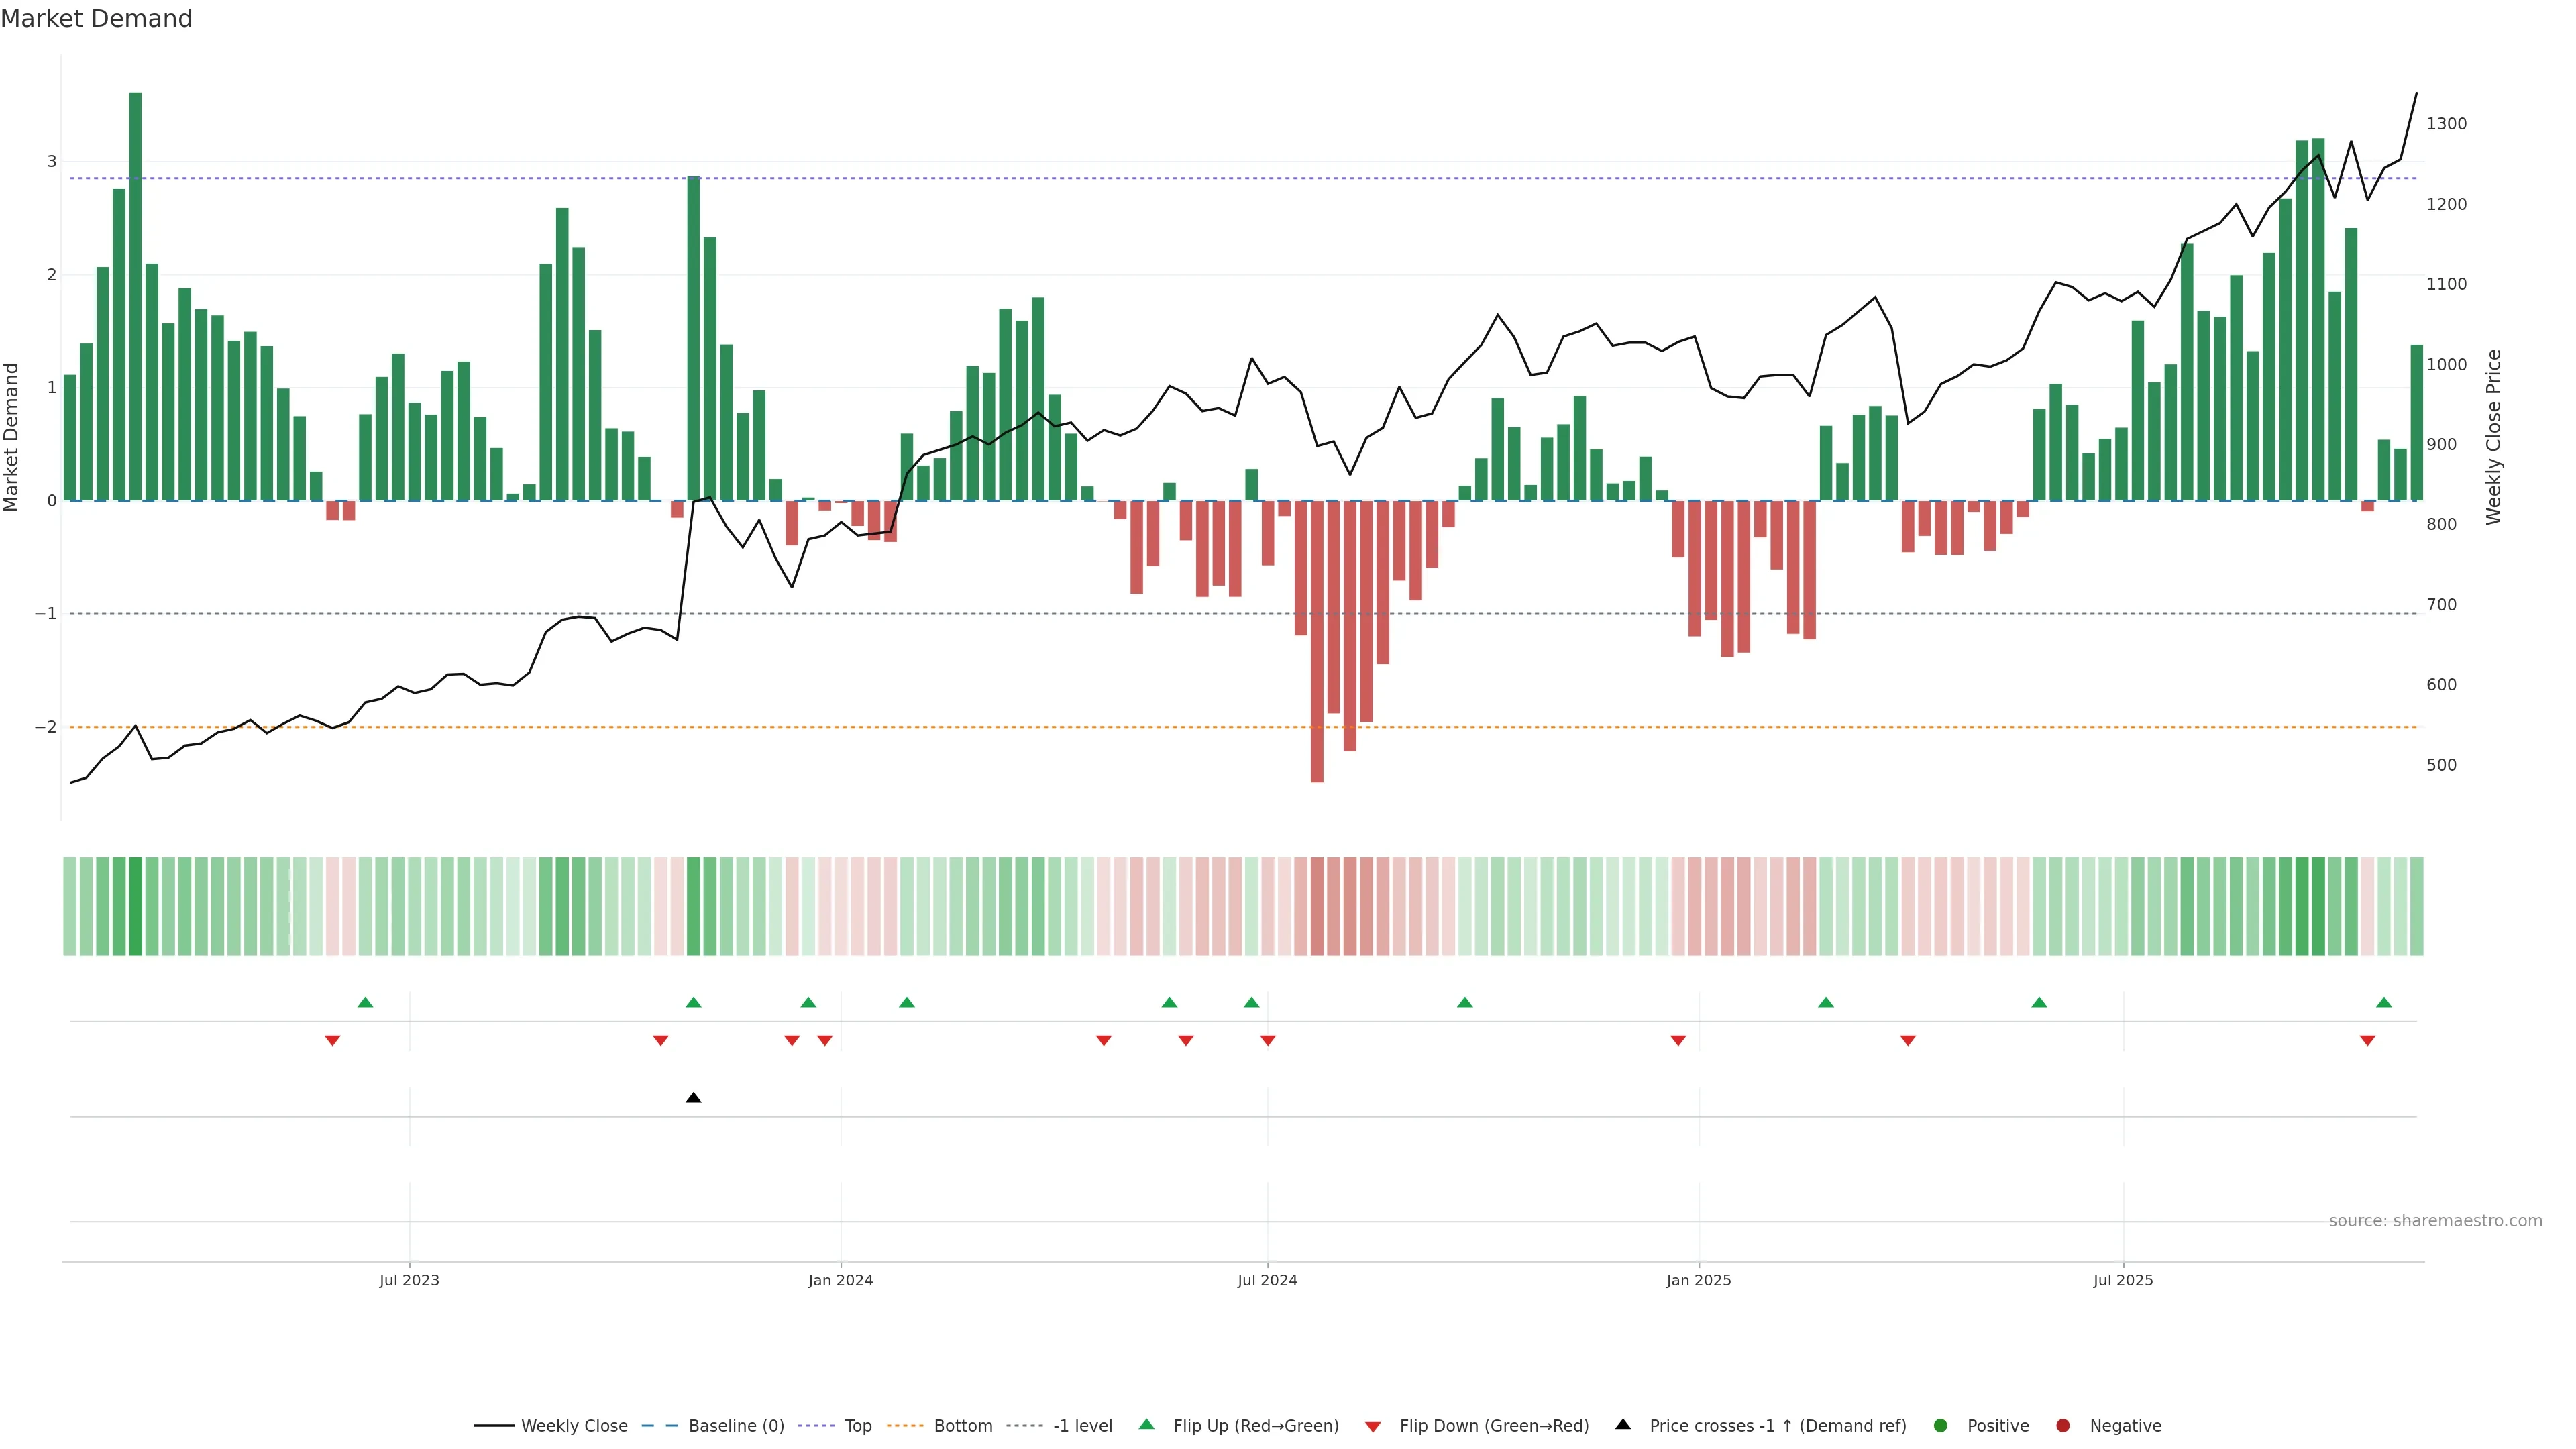The image size is (2576, 1449).
Task: Click the leftmost red Flip Down triangle marker
Action: tap(332, 1041)
